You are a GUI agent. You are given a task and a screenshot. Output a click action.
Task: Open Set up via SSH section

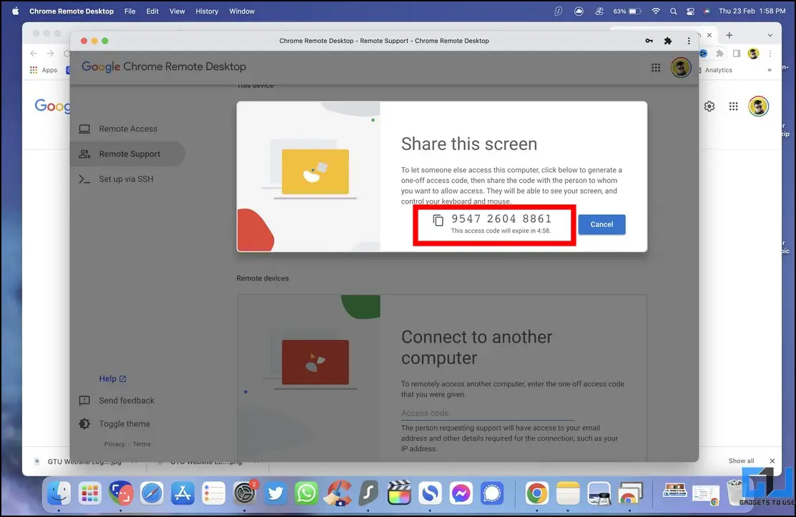126,179
